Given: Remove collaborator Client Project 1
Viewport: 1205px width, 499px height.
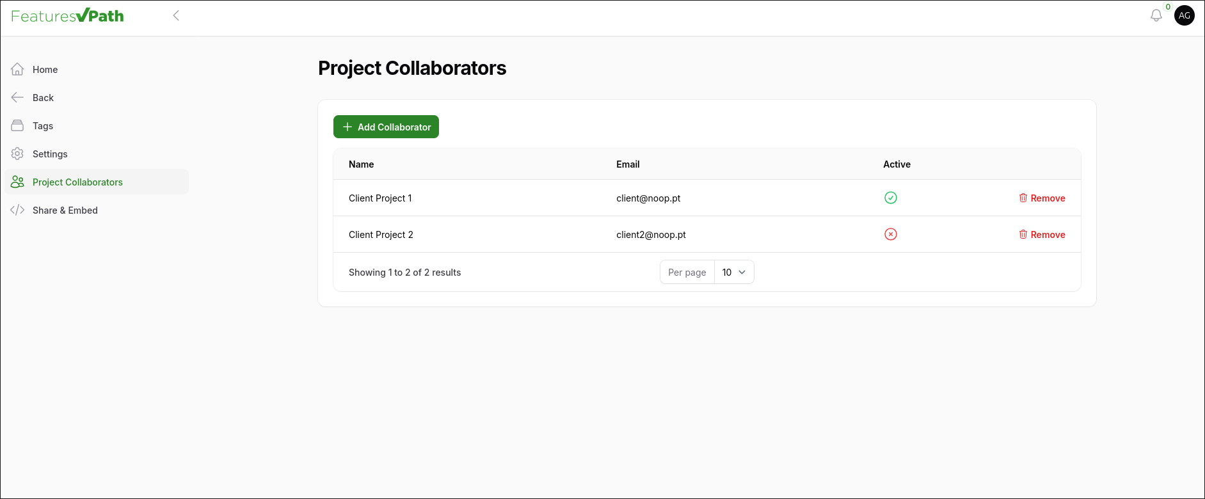Looking at the screenshot, I should click(x=1042, y=198).
